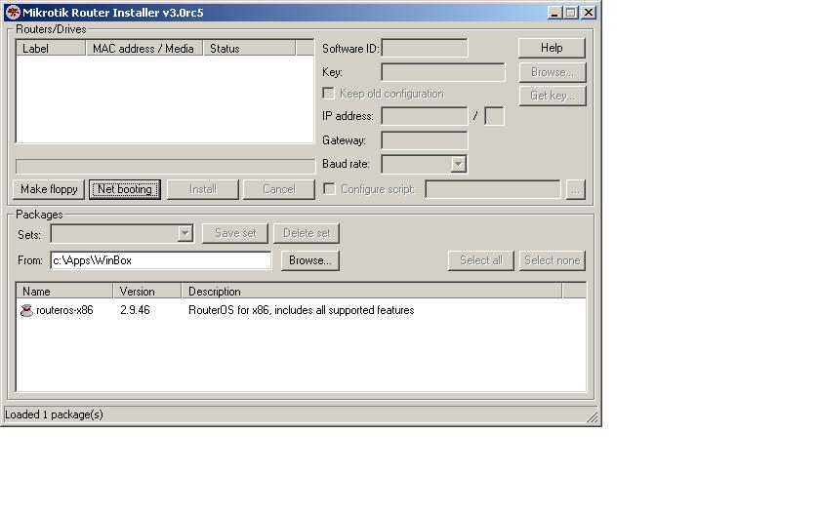The width and height of the screenshot is (820, 512).
Task: Expand the Sets dropdown list
Action: (184, 233)
